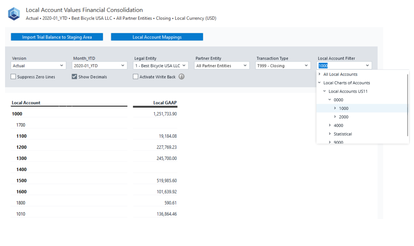Select Statistical in the account tree

343,134
